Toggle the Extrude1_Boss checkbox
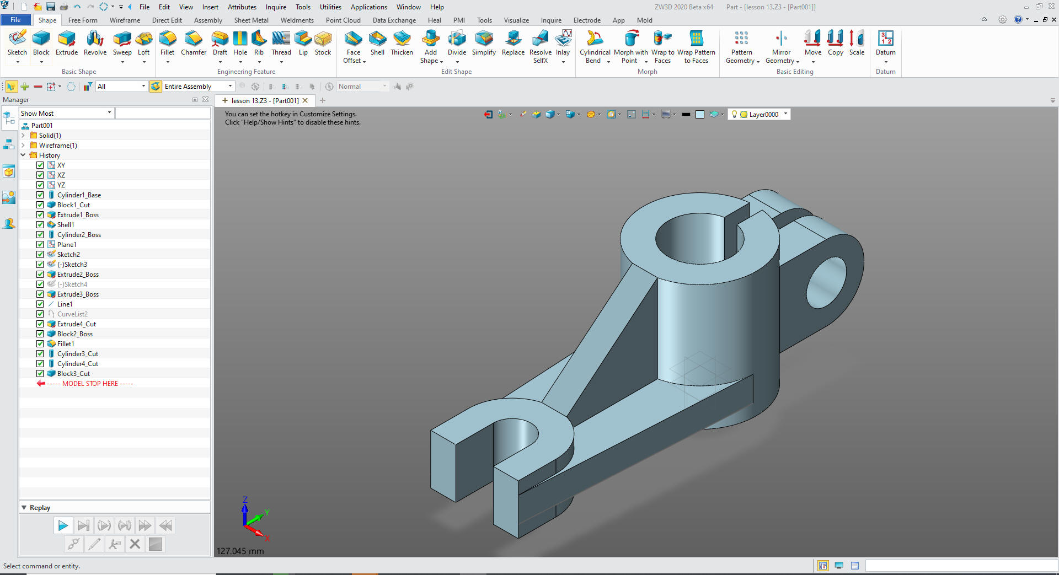1059x575 pixels. 40,214
